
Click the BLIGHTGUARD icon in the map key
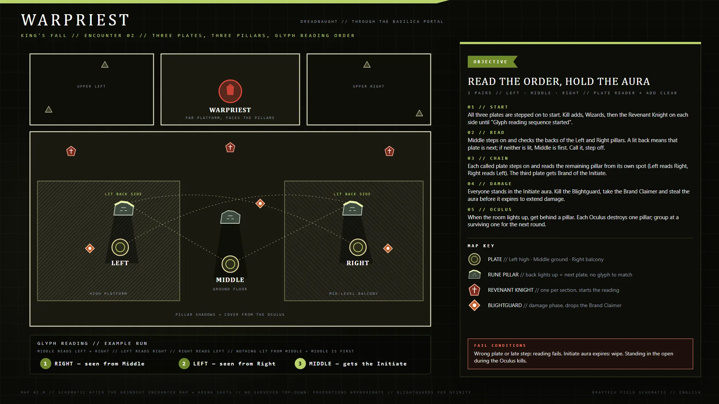click(474, 305)
